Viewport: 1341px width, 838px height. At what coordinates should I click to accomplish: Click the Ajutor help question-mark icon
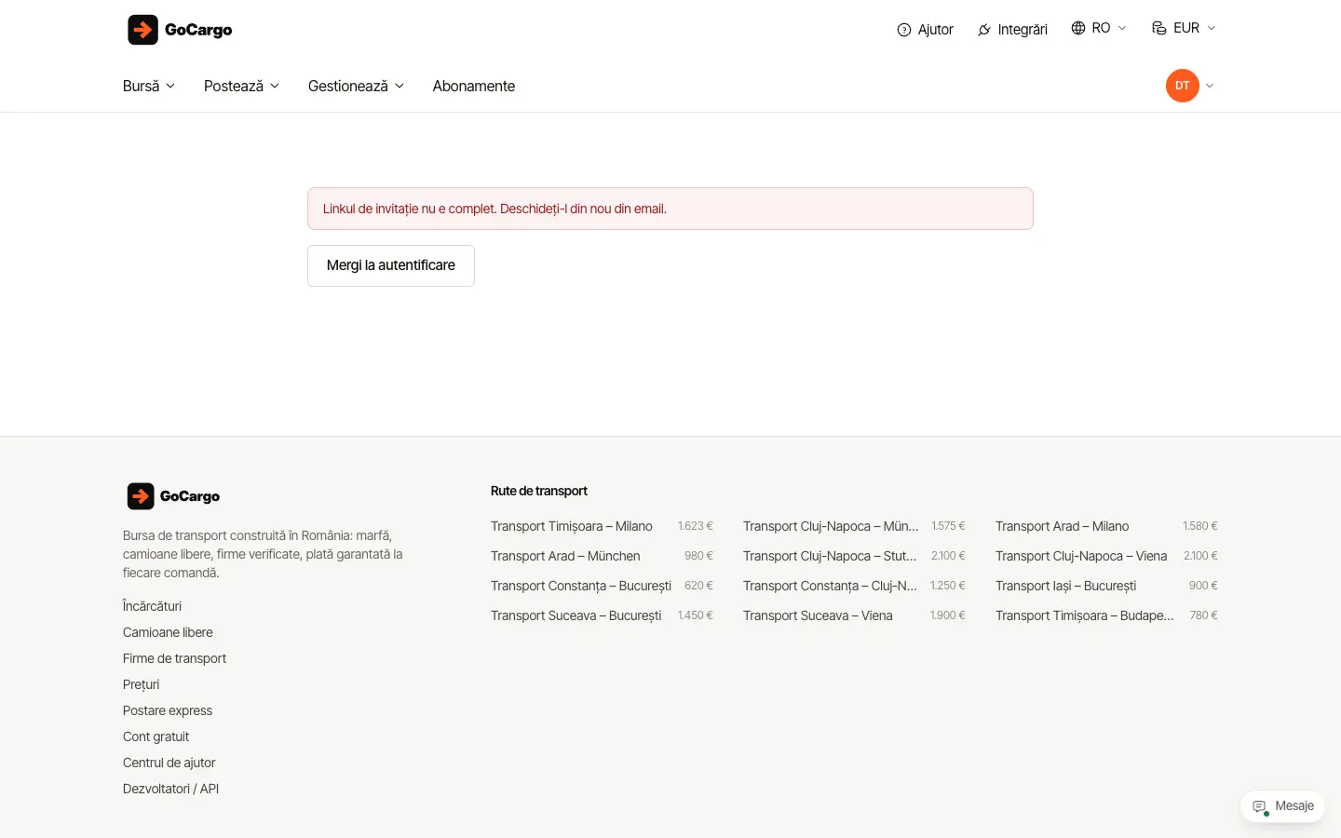(x=903, y=30)
